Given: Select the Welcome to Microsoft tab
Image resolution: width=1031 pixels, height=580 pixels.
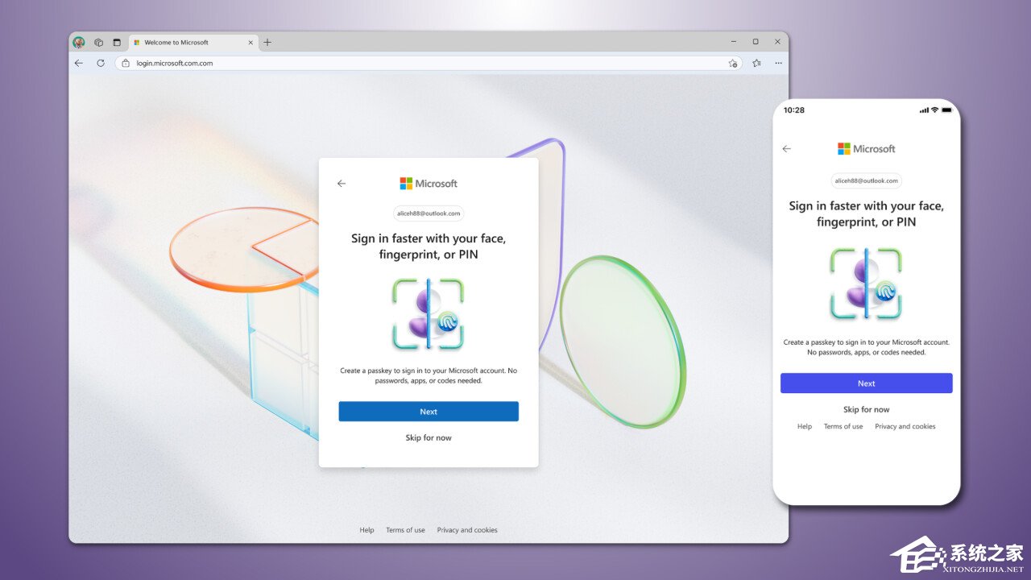Looking at the screenshot, I should 185,43.
